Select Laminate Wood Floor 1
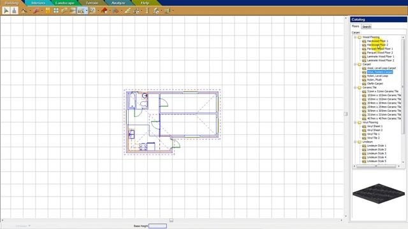The height and width of the screenshot is (229, 408). 381,57
